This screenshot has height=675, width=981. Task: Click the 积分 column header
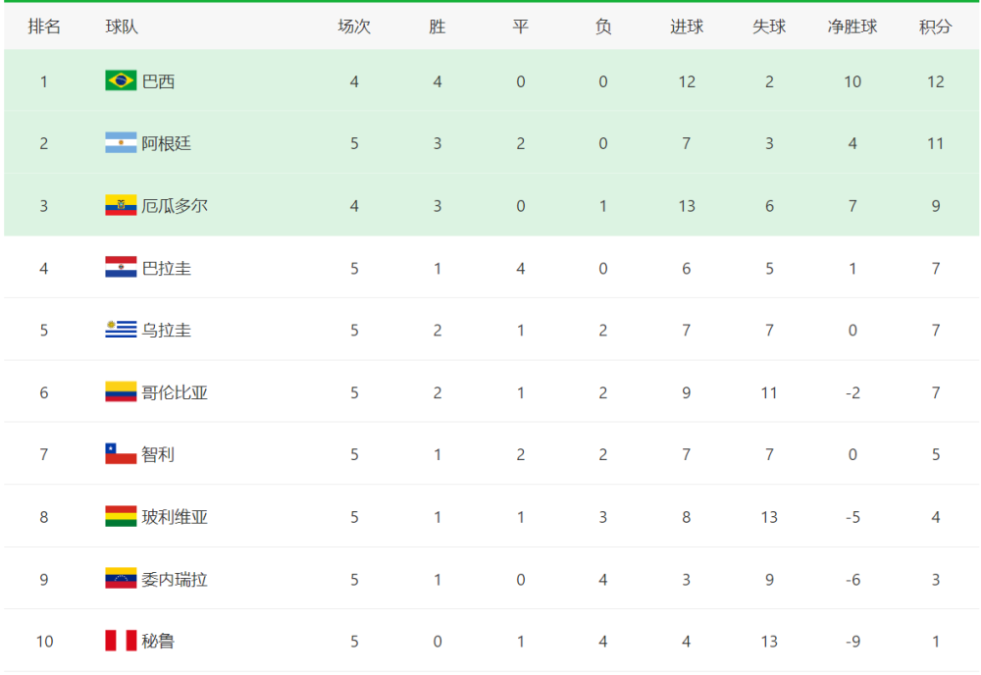tap(935, 26)
